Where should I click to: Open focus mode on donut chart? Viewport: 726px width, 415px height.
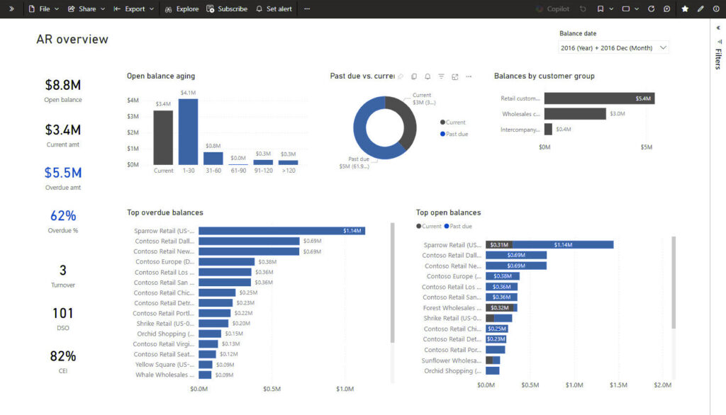(x=454, y=76)
